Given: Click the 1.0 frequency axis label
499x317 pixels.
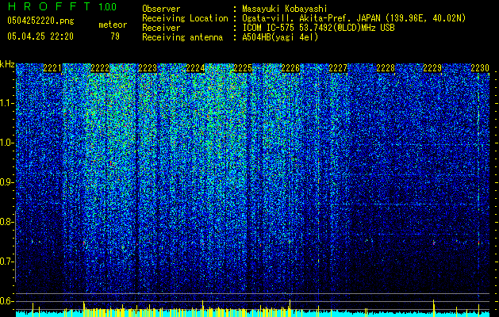Looking at the screenshot, I should click(6, 143).
